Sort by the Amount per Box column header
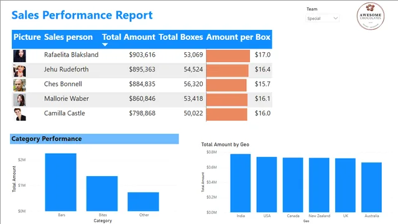This screenshot has width=398, height=224. click(238, 37)
